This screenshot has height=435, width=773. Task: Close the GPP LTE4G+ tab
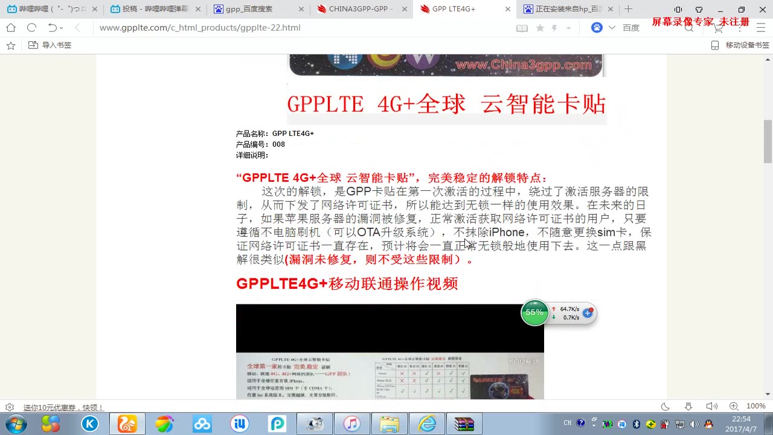508,9
